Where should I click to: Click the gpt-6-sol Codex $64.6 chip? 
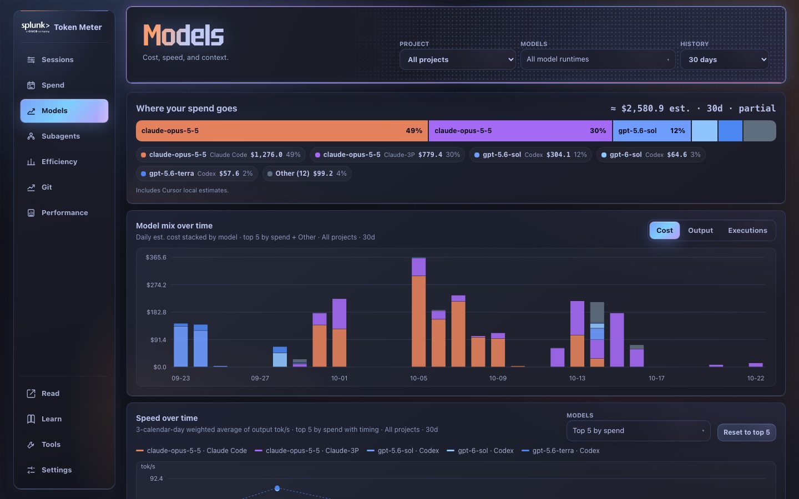651,155
